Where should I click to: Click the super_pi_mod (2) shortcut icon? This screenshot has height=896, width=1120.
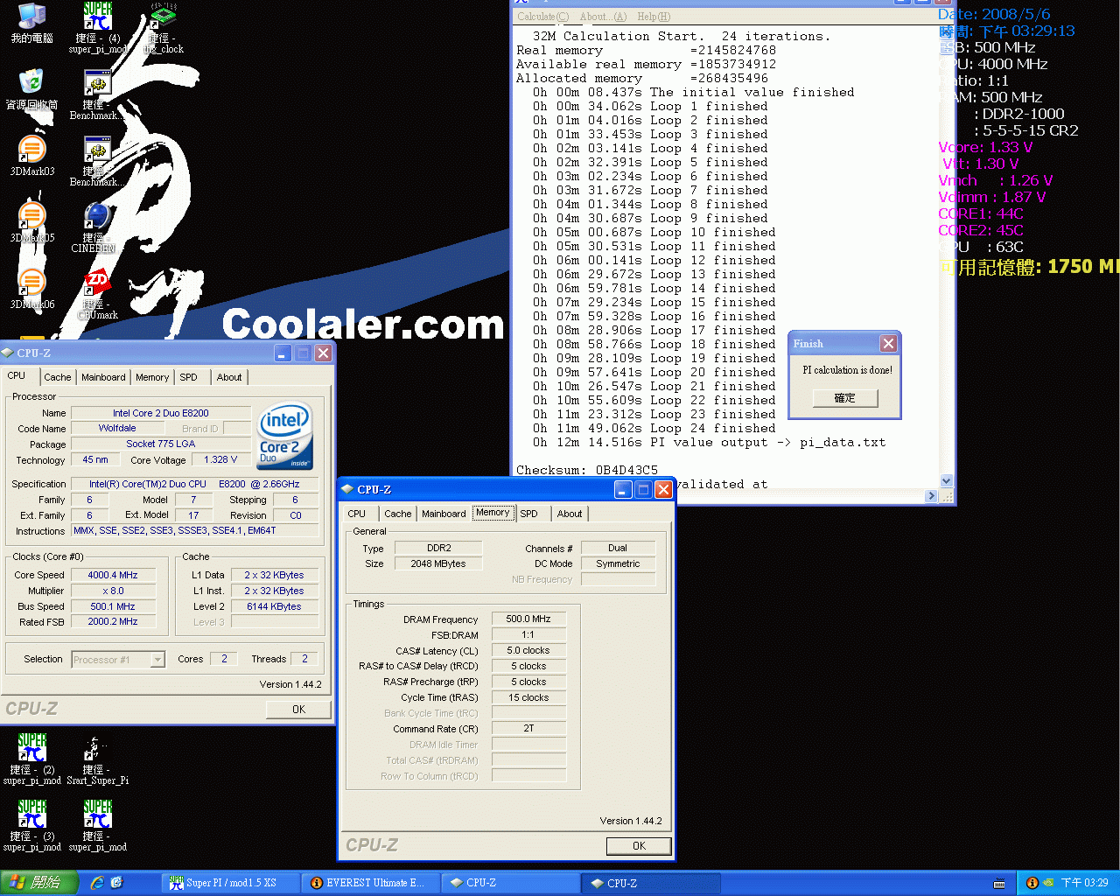[x=32, y=759]
